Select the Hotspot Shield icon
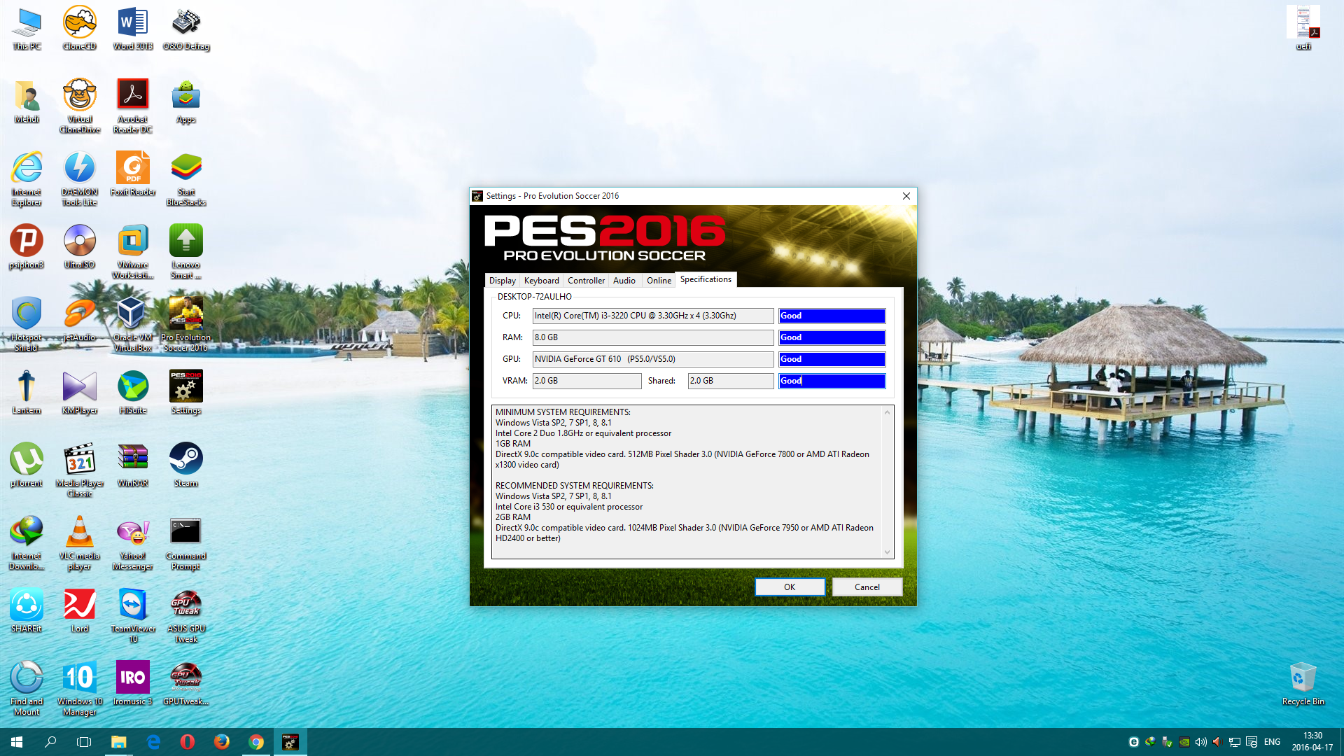 coord(27,324)
